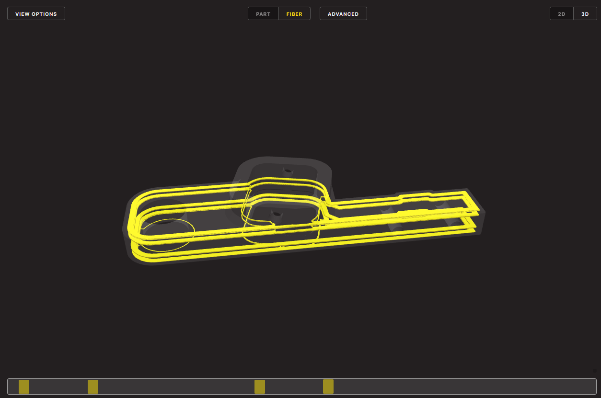601x398 pixels.
Task: Switch to Part view mode
Action: (263, 13)
